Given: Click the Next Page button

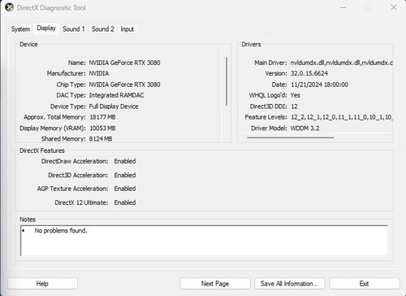Looking at the screenshot, I should coord(215,284).
